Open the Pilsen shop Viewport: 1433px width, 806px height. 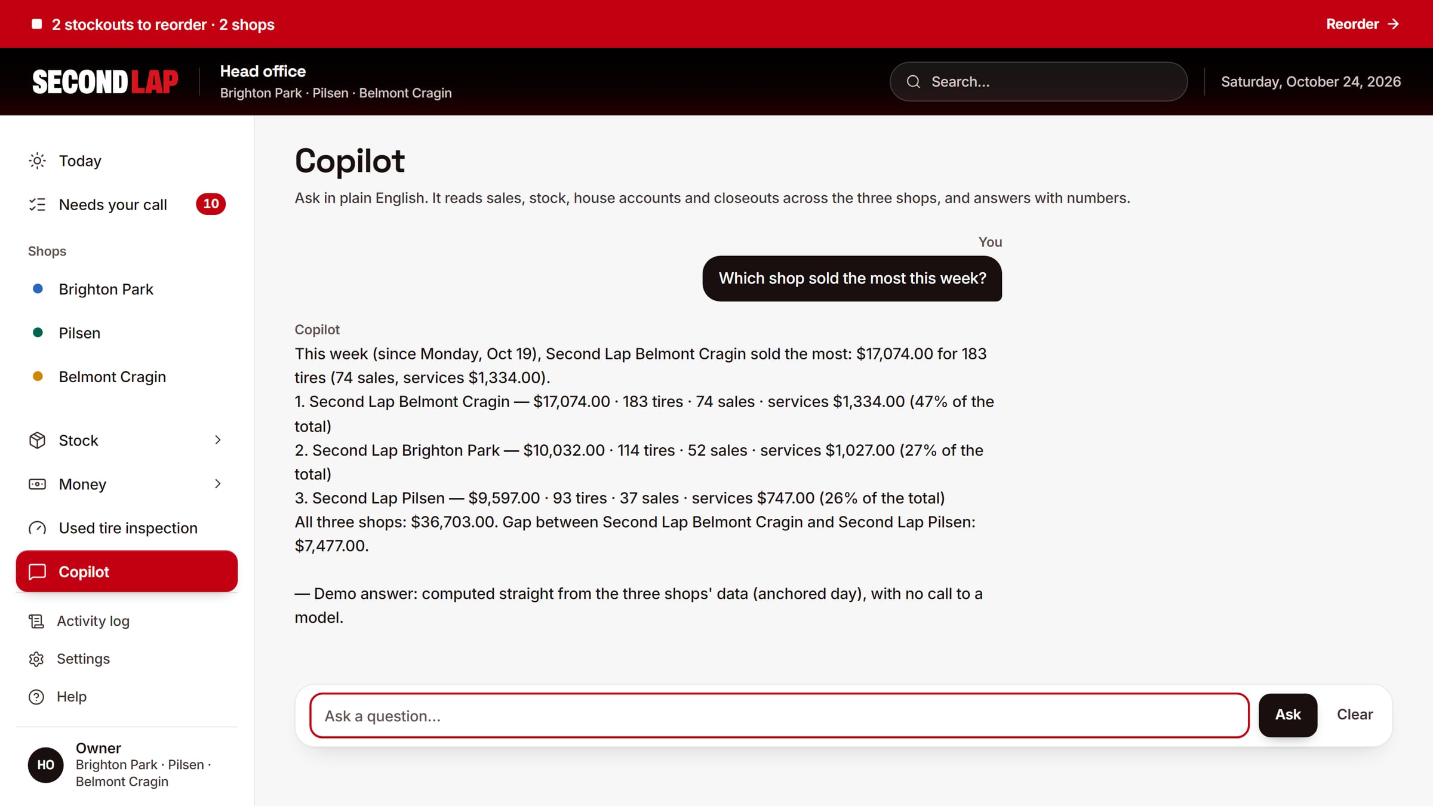[127, 333]
